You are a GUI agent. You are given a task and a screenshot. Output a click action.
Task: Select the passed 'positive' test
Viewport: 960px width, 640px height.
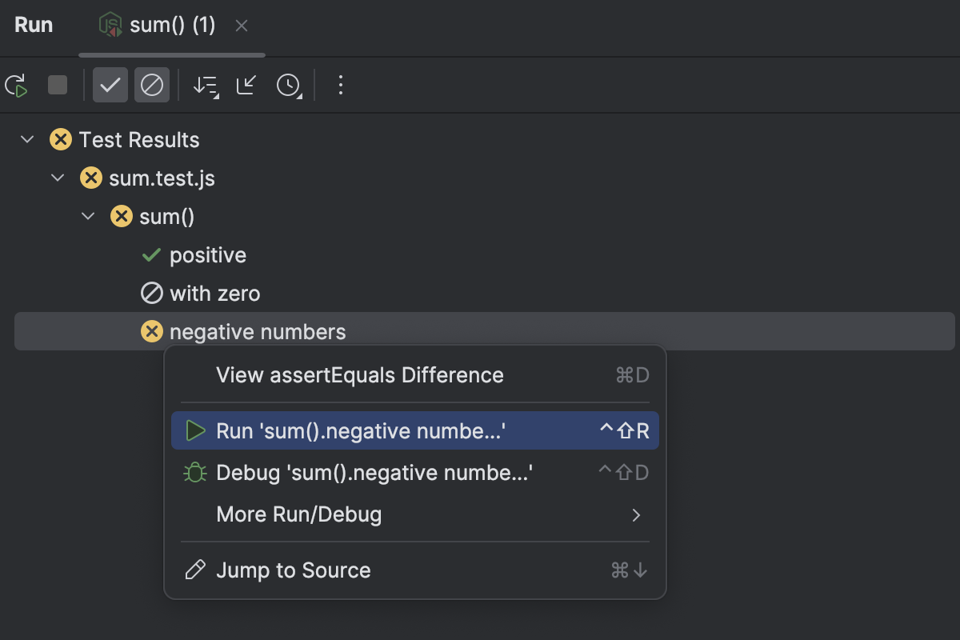click(x=207, y=255)
